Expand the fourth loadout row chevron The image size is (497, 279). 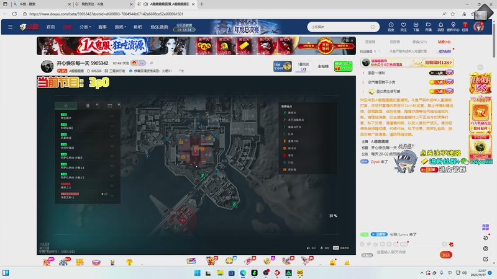112,146
